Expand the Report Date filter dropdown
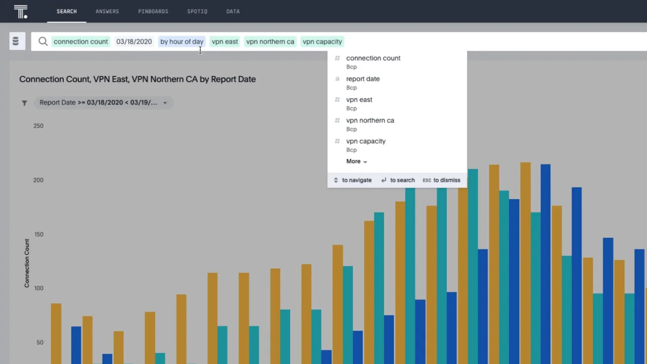Image resolution: width=647 pixels, height=364 pixels. [x=165, y=103]
